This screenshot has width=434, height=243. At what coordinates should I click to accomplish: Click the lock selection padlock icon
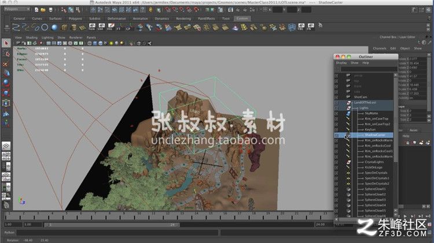click(150, 10)
